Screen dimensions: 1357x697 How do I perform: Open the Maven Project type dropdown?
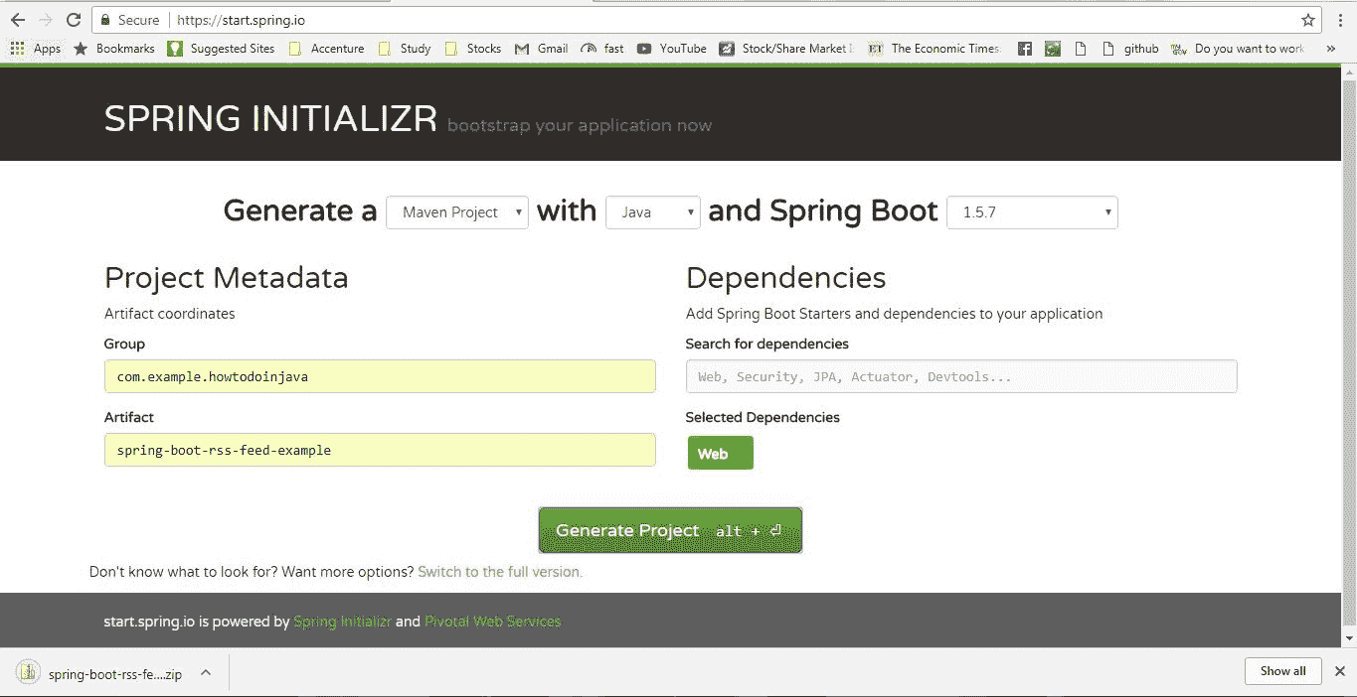pyautogui.click(x=457, y=212)
